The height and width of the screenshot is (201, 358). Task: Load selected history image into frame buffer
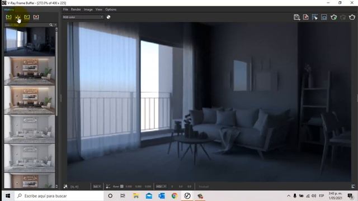tap(27, 17)
